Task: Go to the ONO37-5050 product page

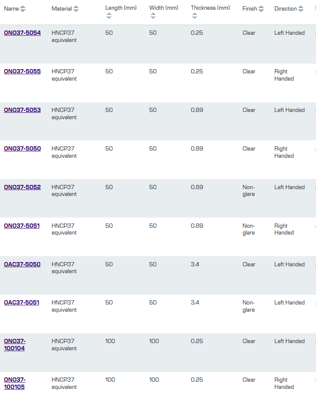Action: coord(22,149)
